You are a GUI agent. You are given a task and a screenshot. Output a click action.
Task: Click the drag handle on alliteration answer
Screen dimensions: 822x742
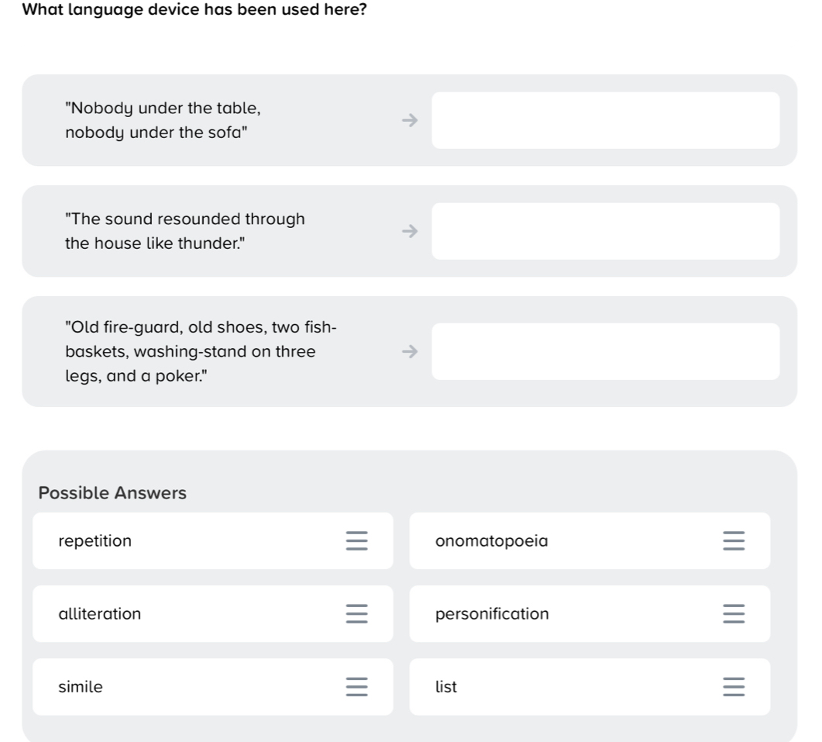(x=356, y=613)
